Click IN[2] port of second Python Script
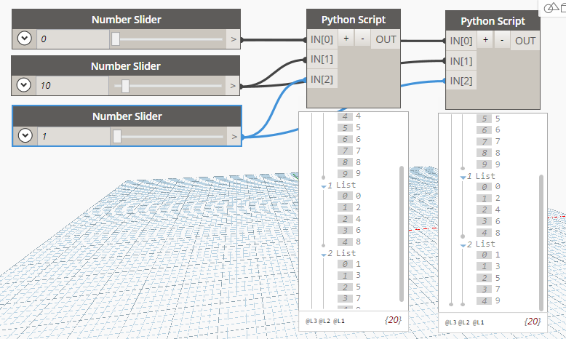 tap(461, 81)
